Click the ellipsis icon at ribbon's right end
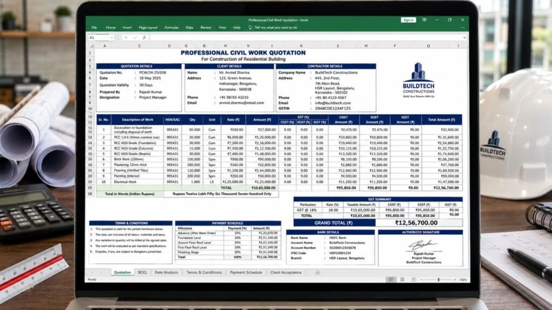The width and height of the screenshot is (552, 310). pyautogui.click(x=463, y=27)
